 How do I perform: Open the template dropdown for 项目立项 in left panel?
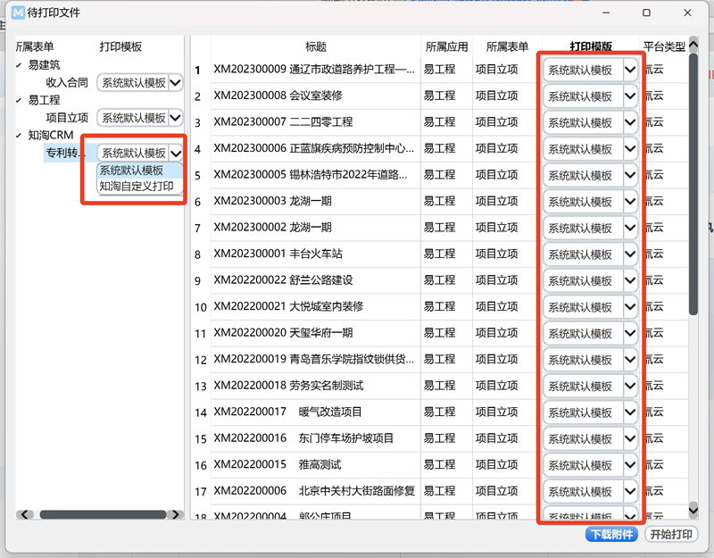pos(176,118)
